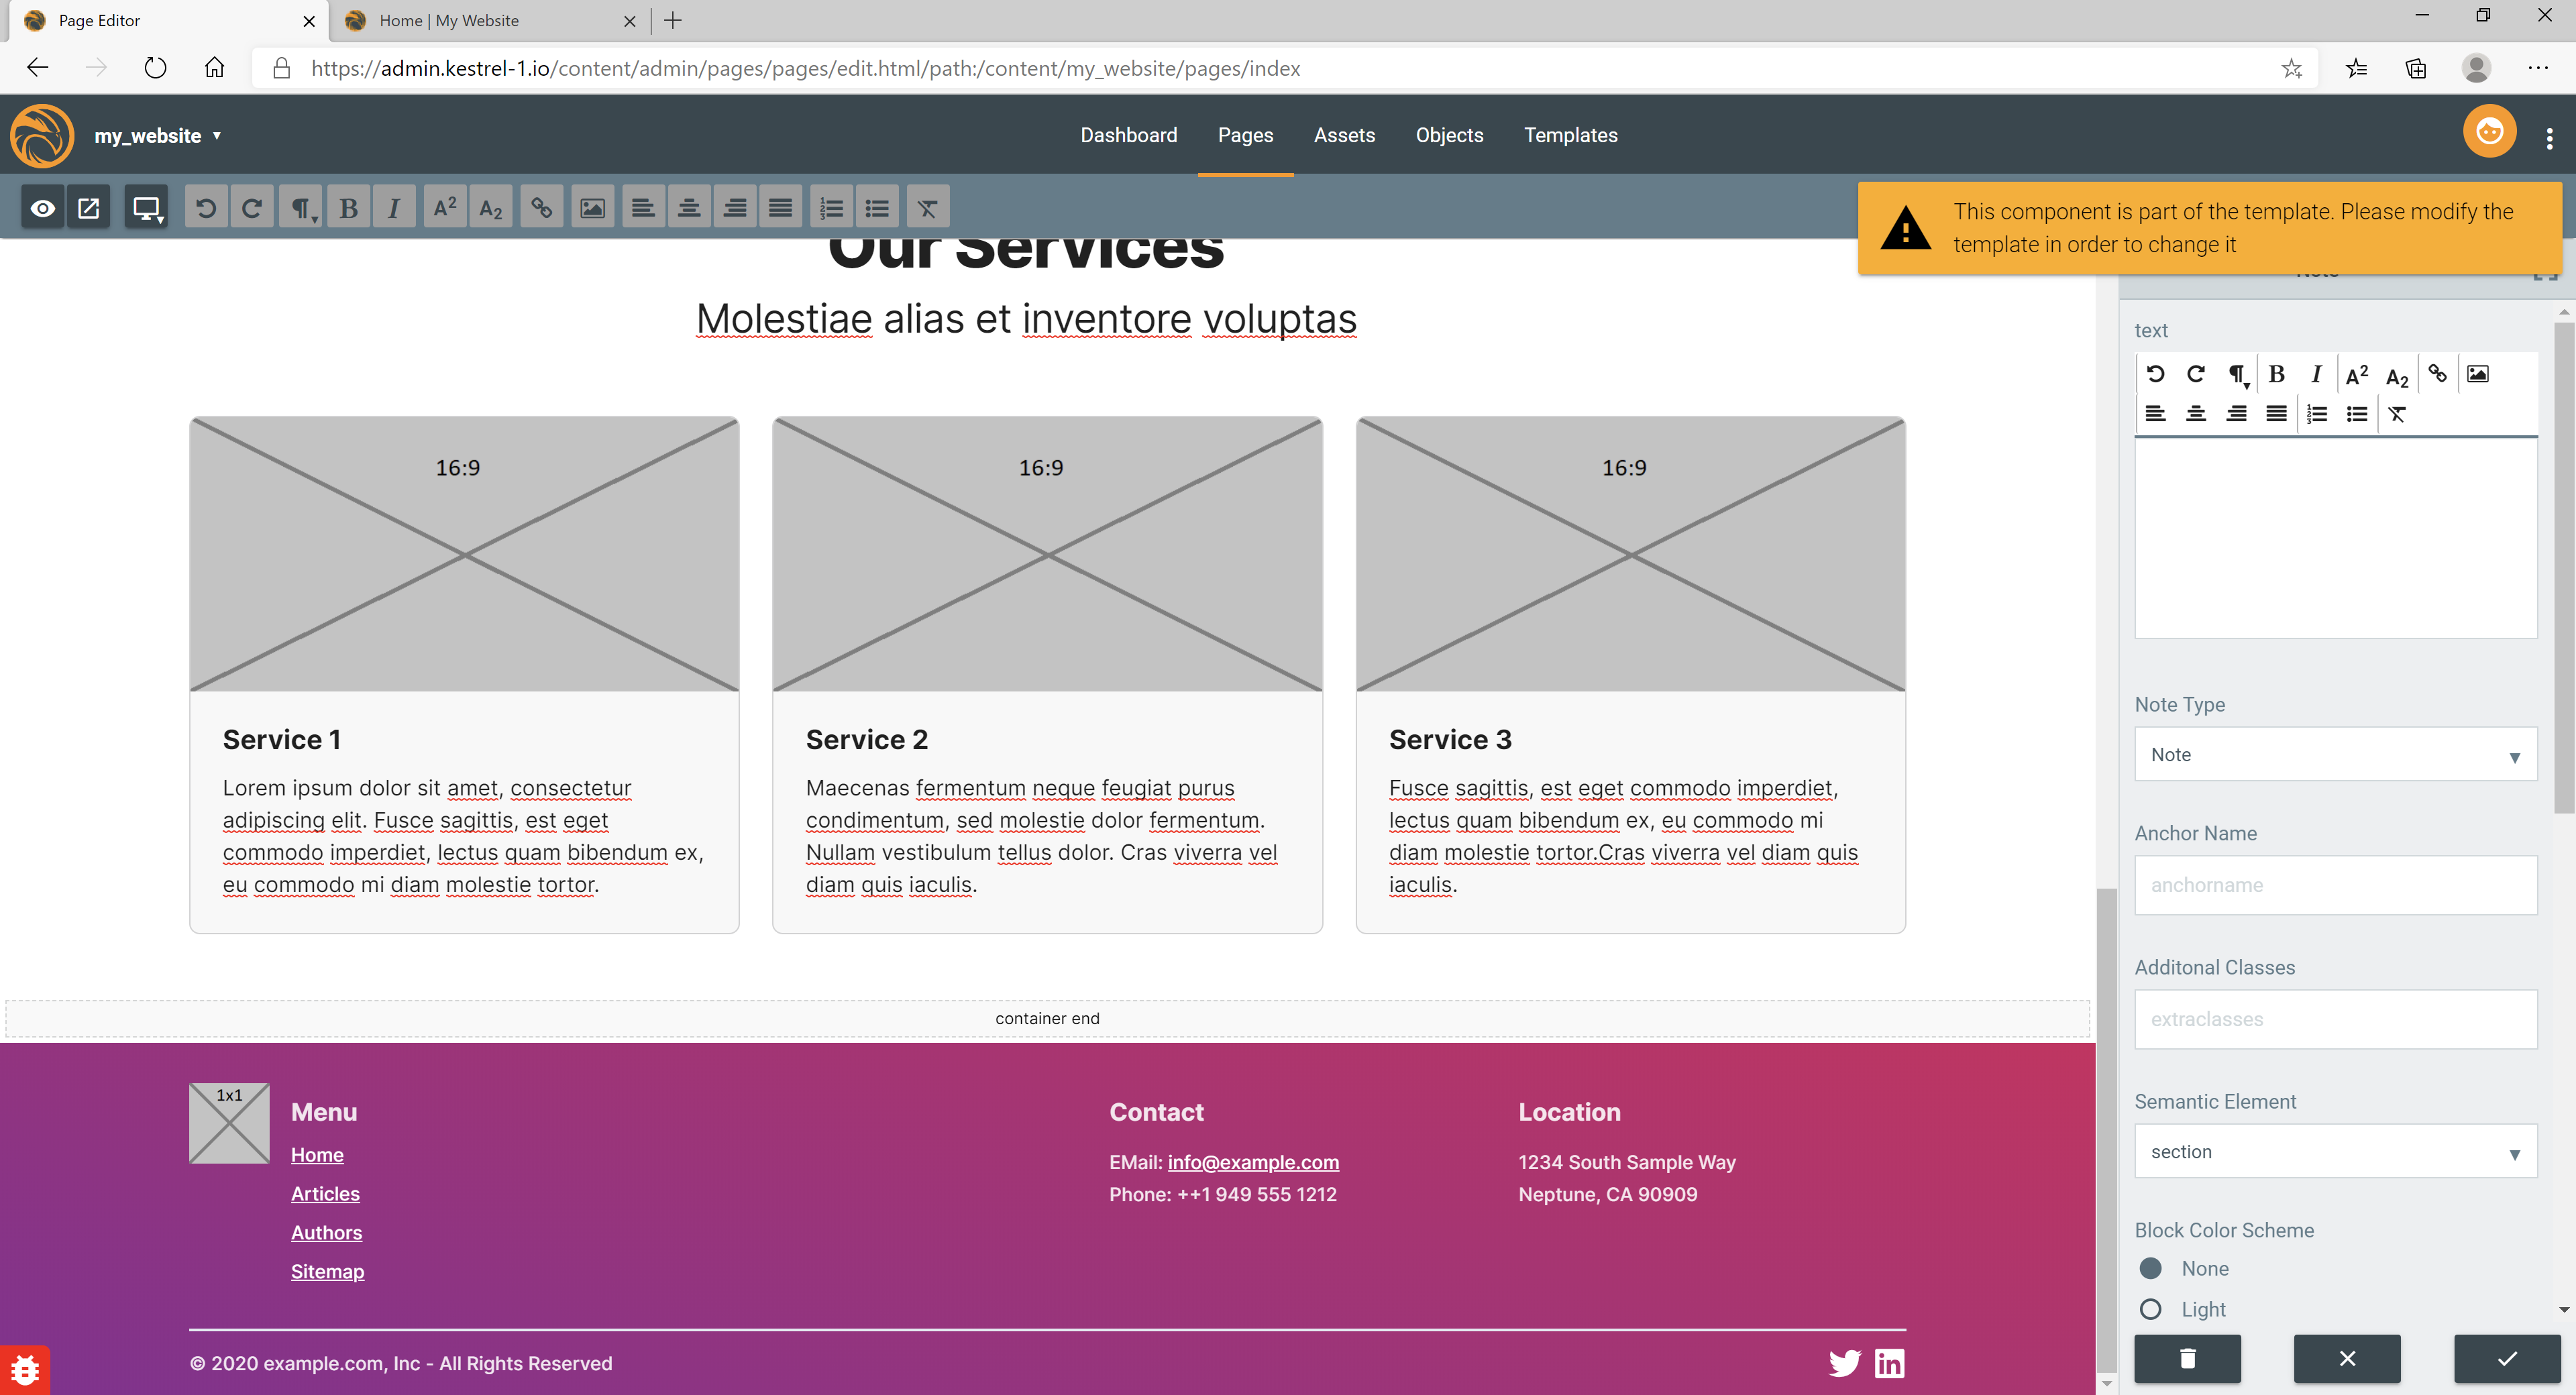The width and height of the screenshot is (2576, 1395).
Task: Click the open-in-new-window icon in toolbar
Action: pyautogui.click(x=89, y=208)
